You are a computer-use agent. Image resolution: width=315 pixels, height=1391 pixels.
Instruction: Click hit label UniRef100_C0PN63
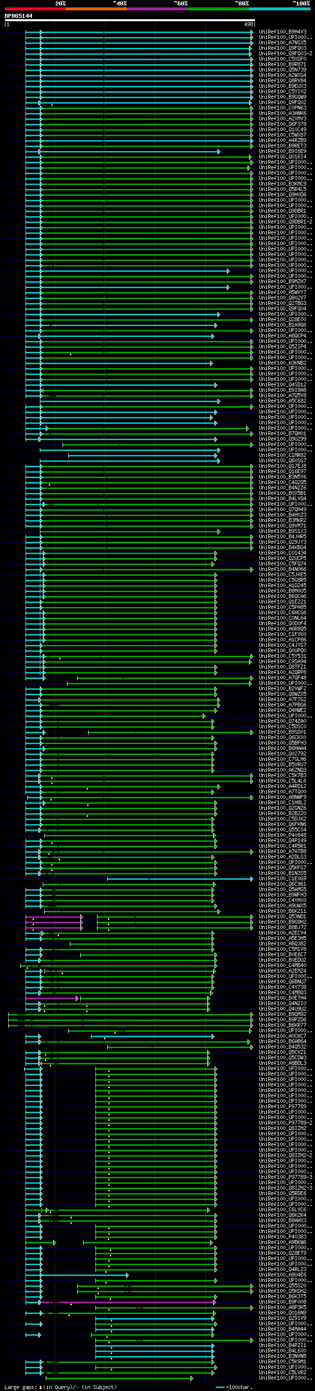click(x=283, y=108)
